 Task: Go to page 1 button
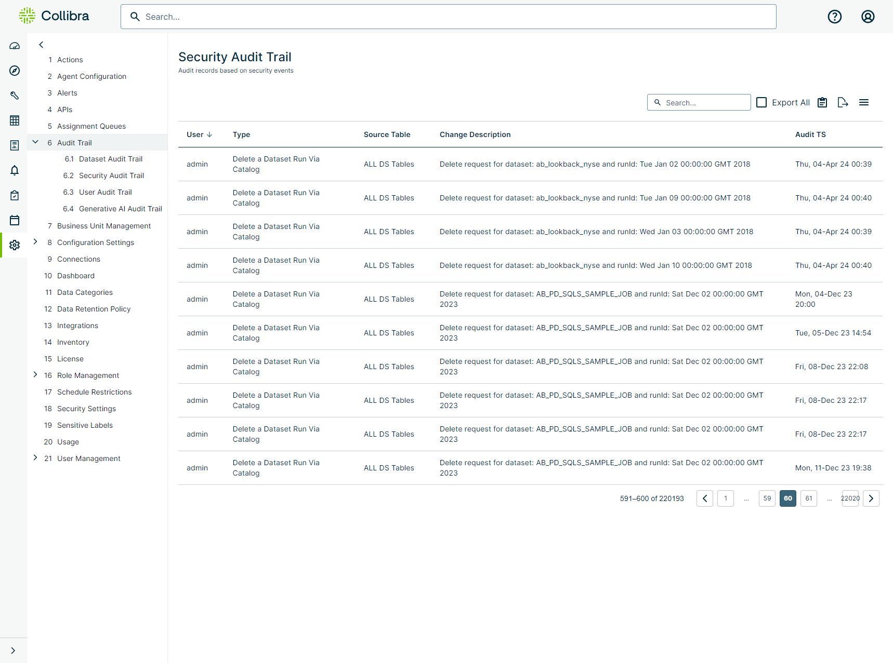[726, 498]
